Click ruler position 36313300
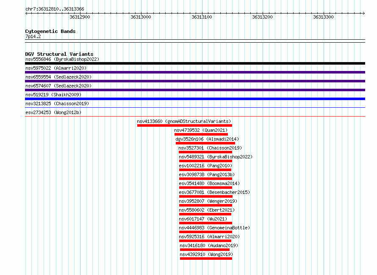 [x=323, y=17]
